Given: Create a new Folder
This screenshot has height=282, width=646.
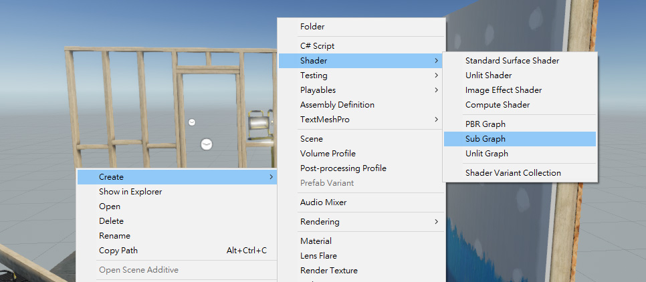Looking at the screenshot, I should (312, 27).
